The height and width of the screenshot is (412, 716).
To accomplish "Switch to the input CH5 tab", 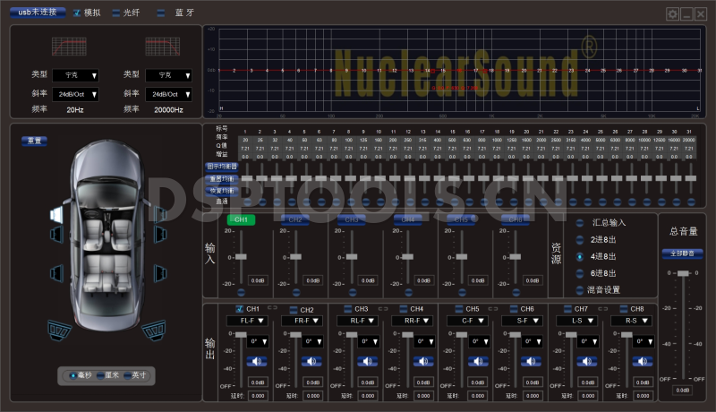I will [462, 219].
